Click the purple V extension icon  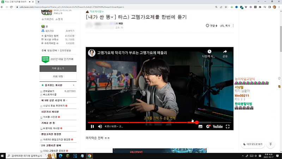[x=246, y=7]
